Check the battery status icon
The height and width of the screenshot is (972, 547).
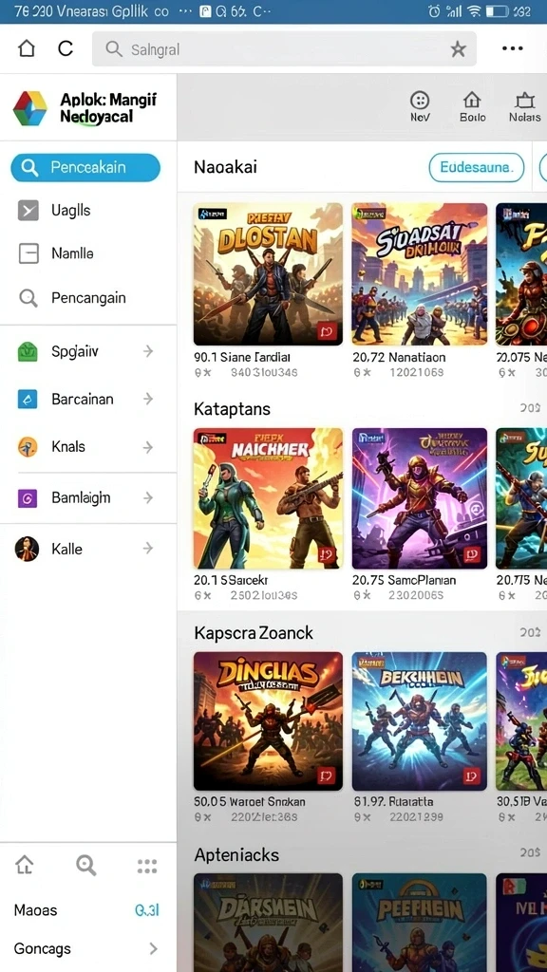click(498, 11)
